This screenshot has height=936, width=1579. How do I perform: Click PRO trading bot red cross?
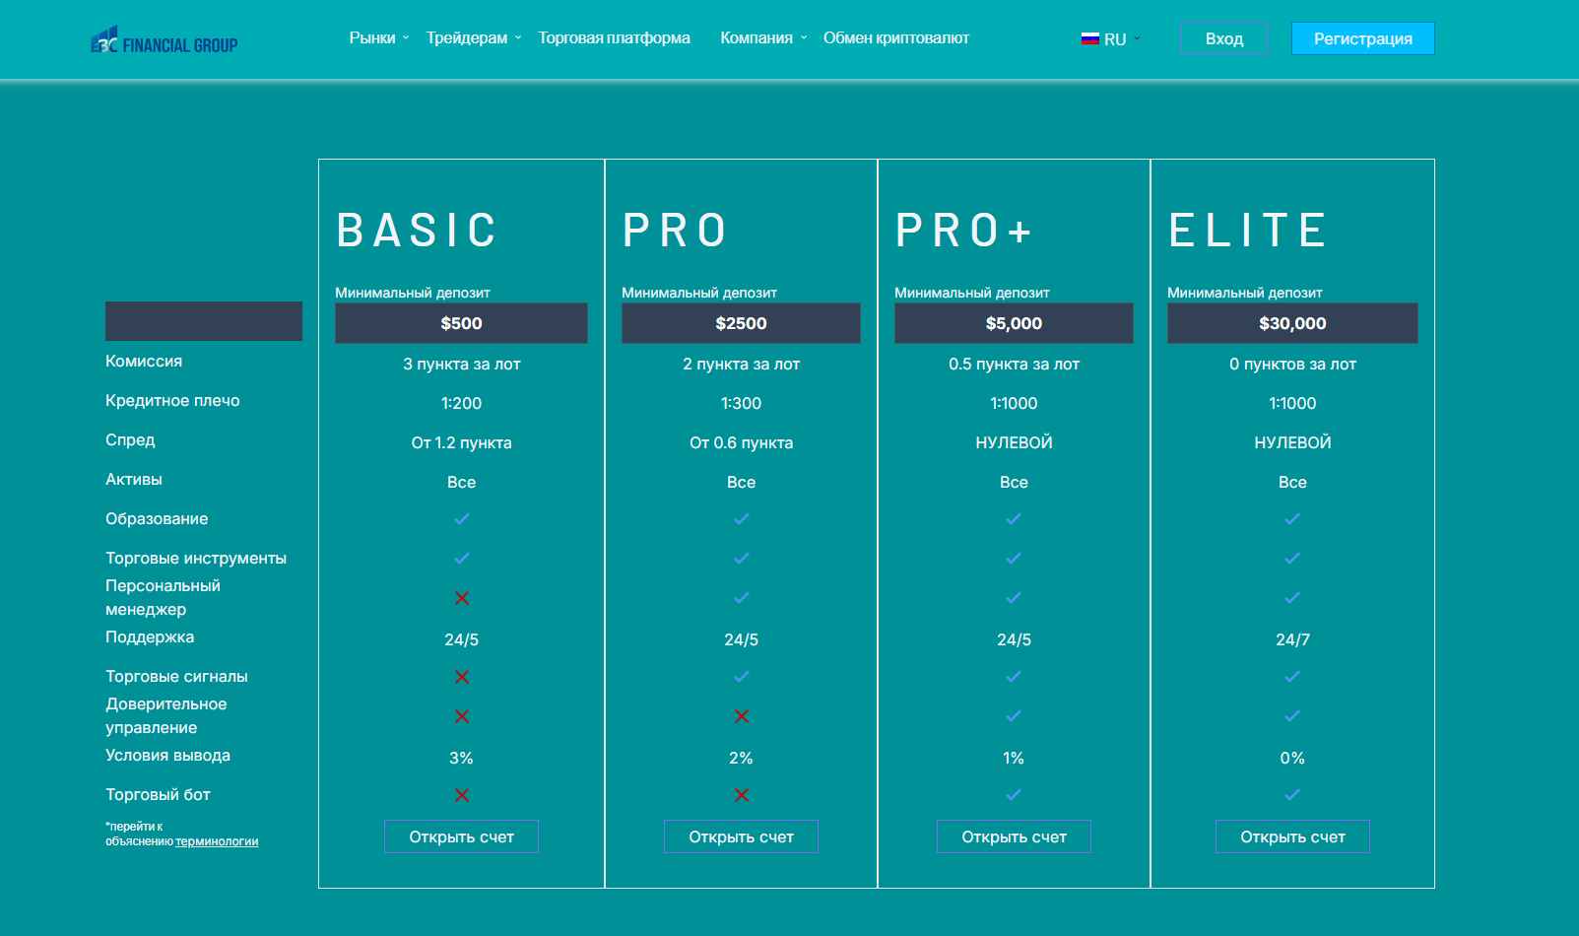coord(741,795)
